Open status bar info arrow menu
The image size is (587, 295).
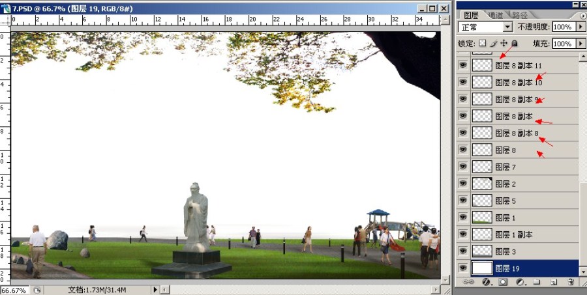[x=155, y=290]
